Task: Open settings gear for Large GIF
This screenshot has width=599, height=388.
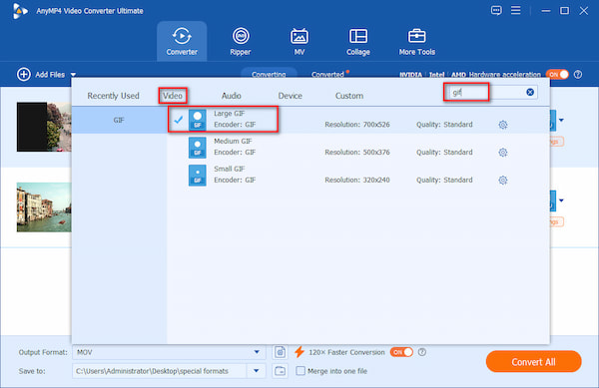Action: 503,125
